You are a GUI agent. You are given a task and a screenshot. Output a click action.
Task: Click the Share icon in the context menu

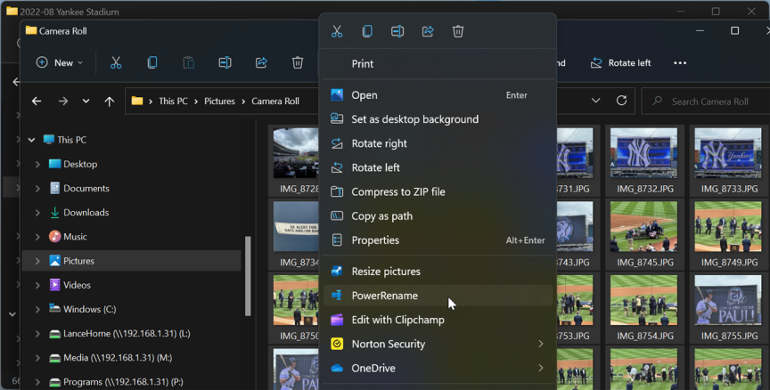pos(428,31)
